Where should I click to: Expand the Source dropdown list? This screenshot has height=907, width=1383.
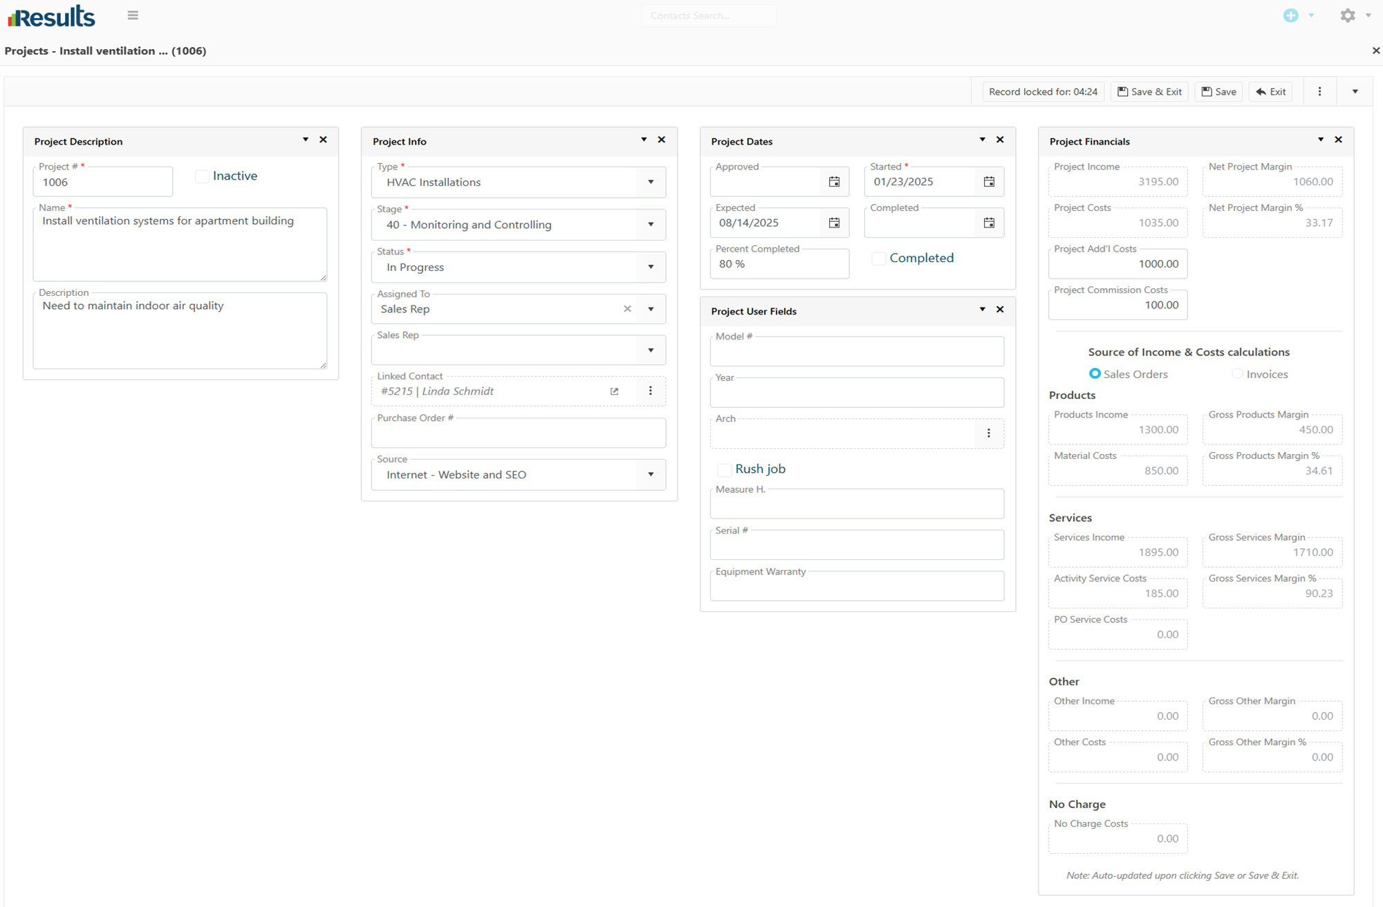pos(650,474)
